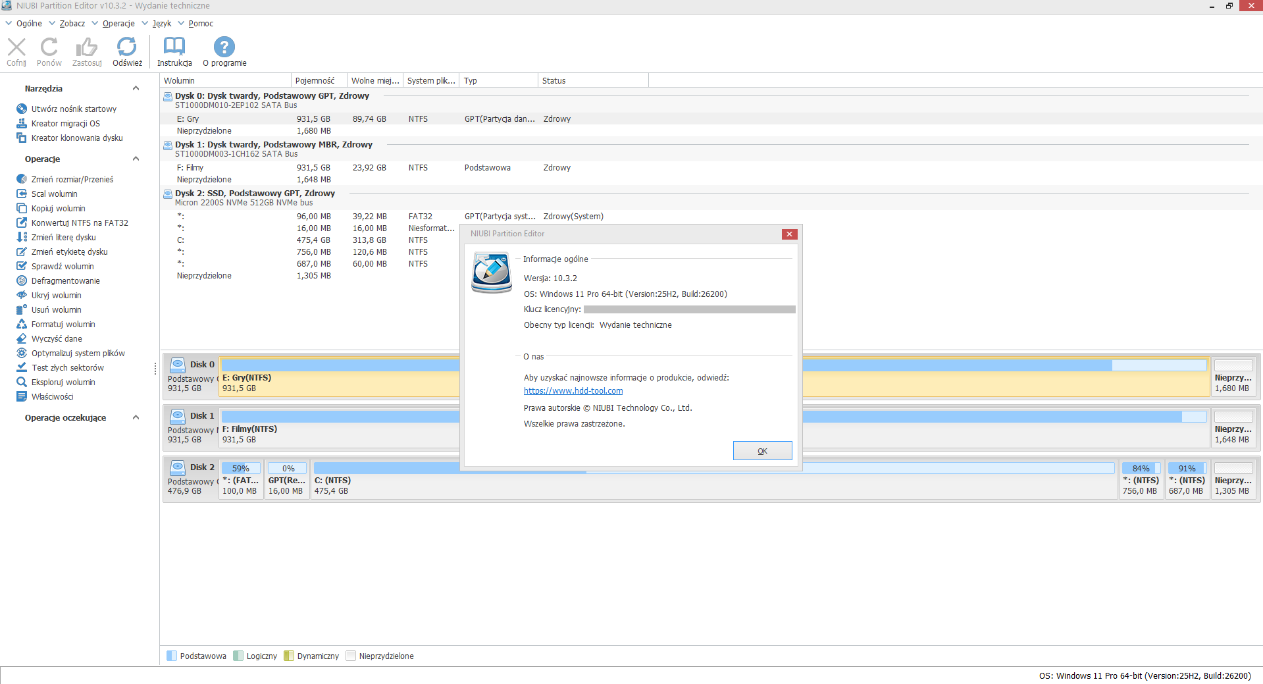Click the Ponów (redo) toolbar icon
Image resolution: width=1263 pixels, height=684 pixels.
pyautogui.click(x=49, y=47)
